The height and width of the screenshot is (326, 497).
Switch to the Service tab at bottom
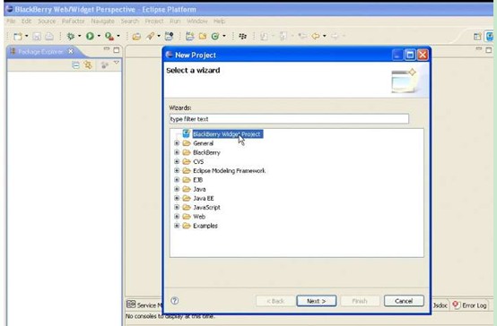(144, 305)
